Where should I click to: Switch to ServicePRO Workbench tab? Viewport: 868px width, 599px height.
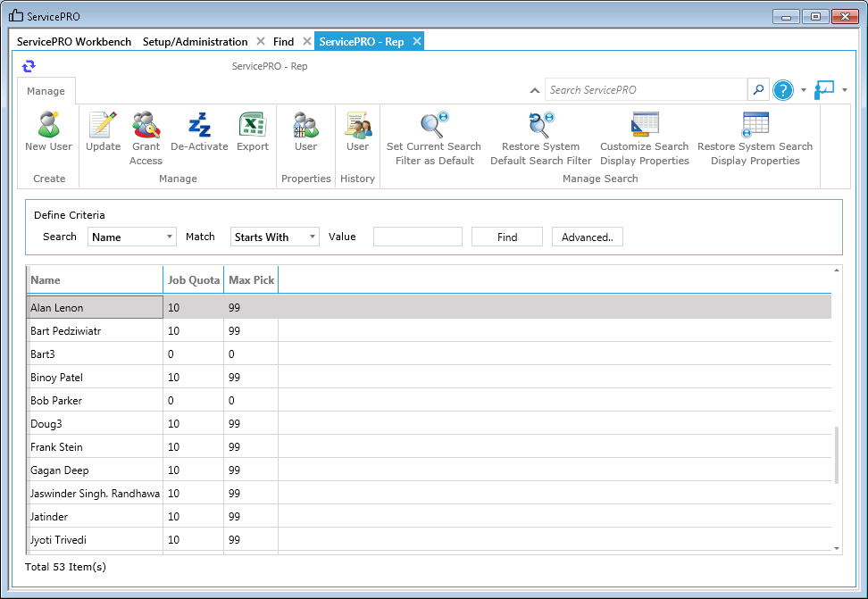[x=73, y=42]
